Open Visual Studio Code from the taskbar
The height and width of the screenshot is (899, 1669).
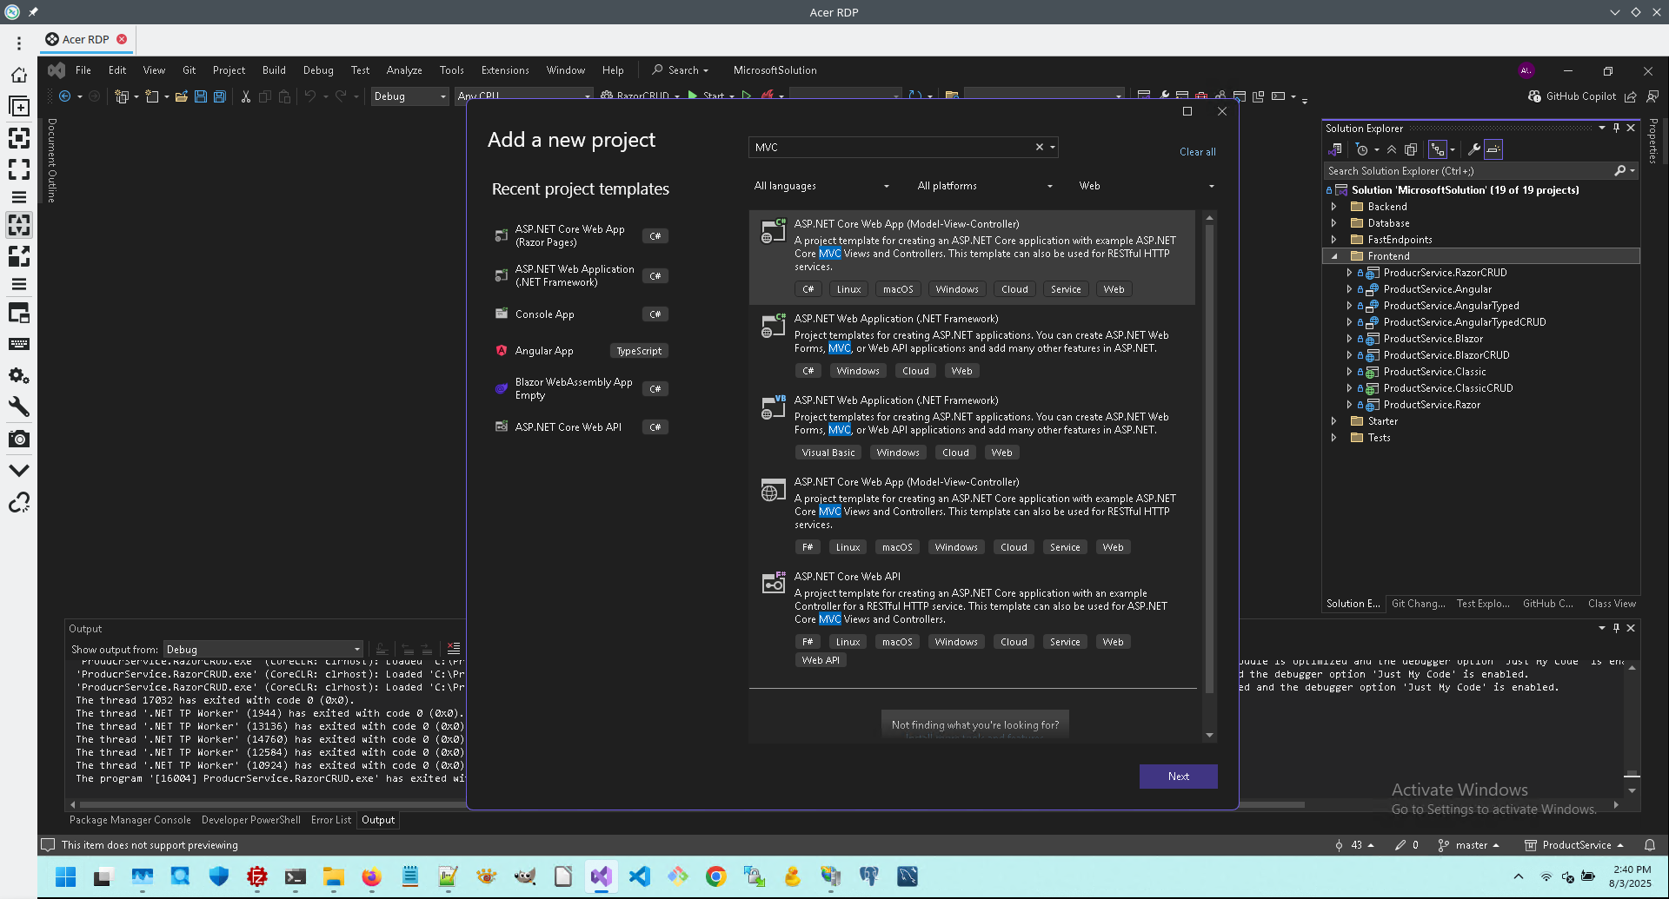639,876
